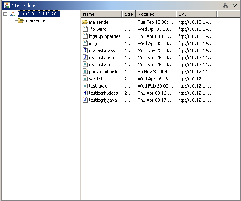Select the ftp://10.12.142.201 site root

click(x=38, y=14)
